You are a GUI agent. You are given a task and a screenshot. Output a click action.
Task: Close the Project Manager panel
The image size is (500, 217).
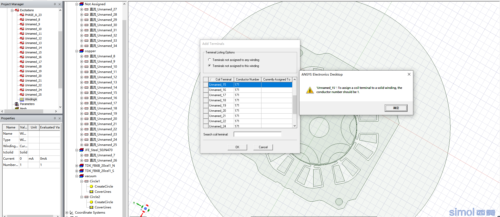[60, 4]
